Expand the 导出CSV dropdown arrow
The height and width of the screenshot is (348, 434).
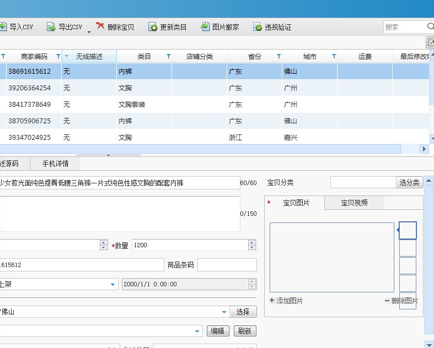point(89,32)
